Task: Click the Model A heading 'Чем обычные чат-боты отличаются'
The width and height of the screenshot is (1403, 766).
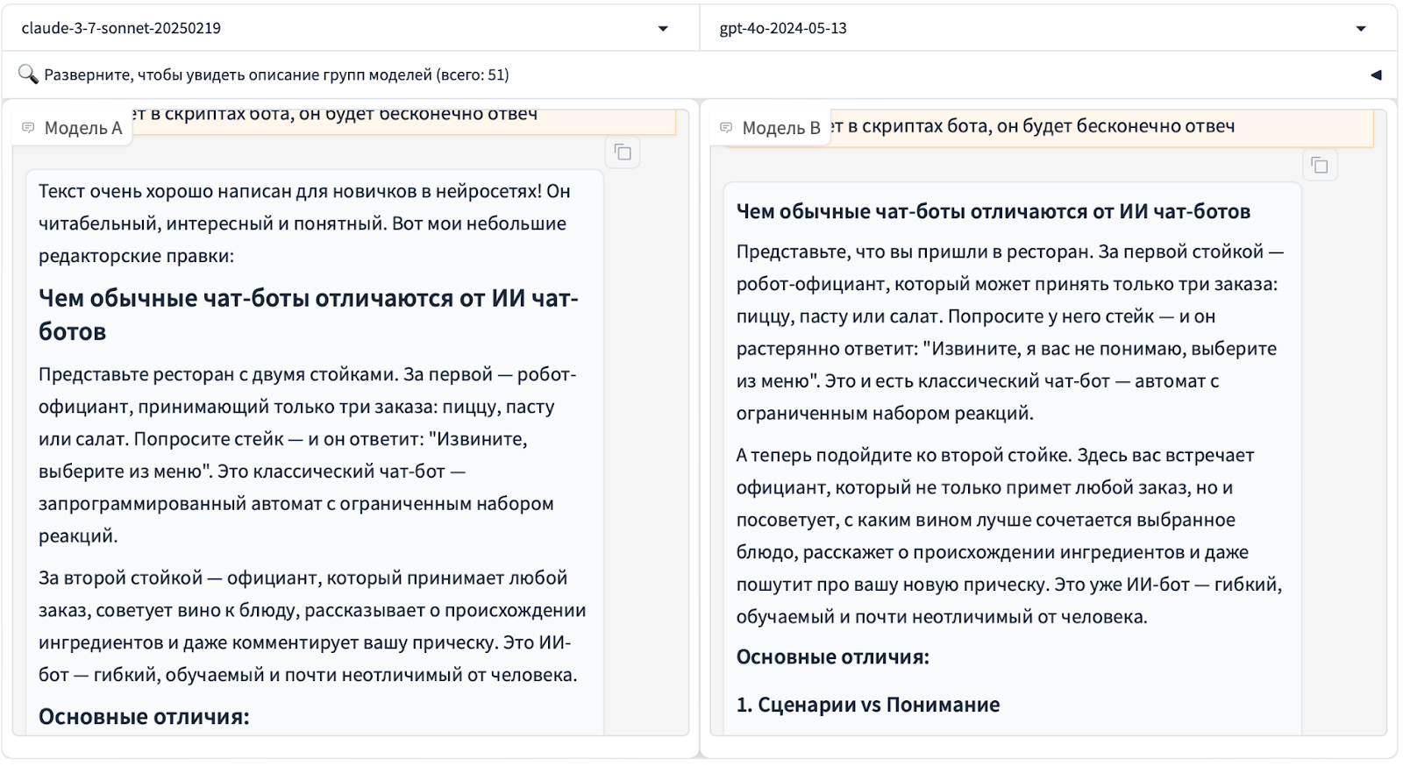Action: coord(308,315)
